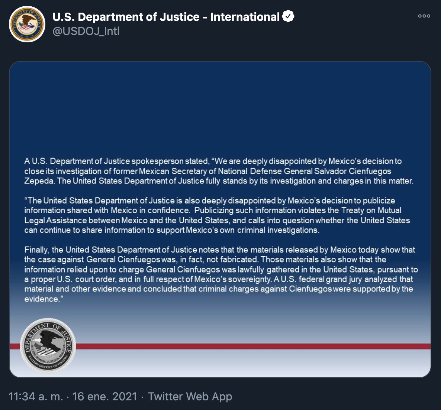The width and height of the screenshot is (441, 410).
Task: Open the U.S. Department of Justice - International profile name
Action: [x=166, y=17]
